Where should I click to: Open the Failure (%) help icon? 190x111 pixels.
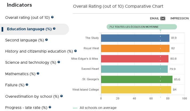(27, 84)
